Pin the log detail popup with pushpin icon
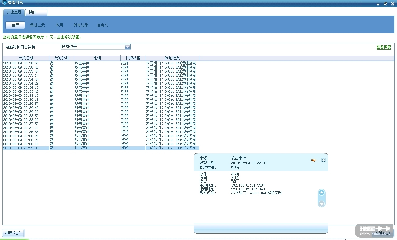Screen dimensions: 397x240 pyautogui.click(x=314, y=160)
